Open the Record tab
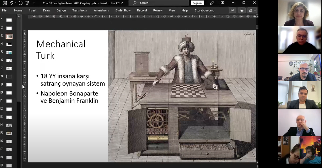This screenshot has width=322, height=168. click(x=142, y=10)
